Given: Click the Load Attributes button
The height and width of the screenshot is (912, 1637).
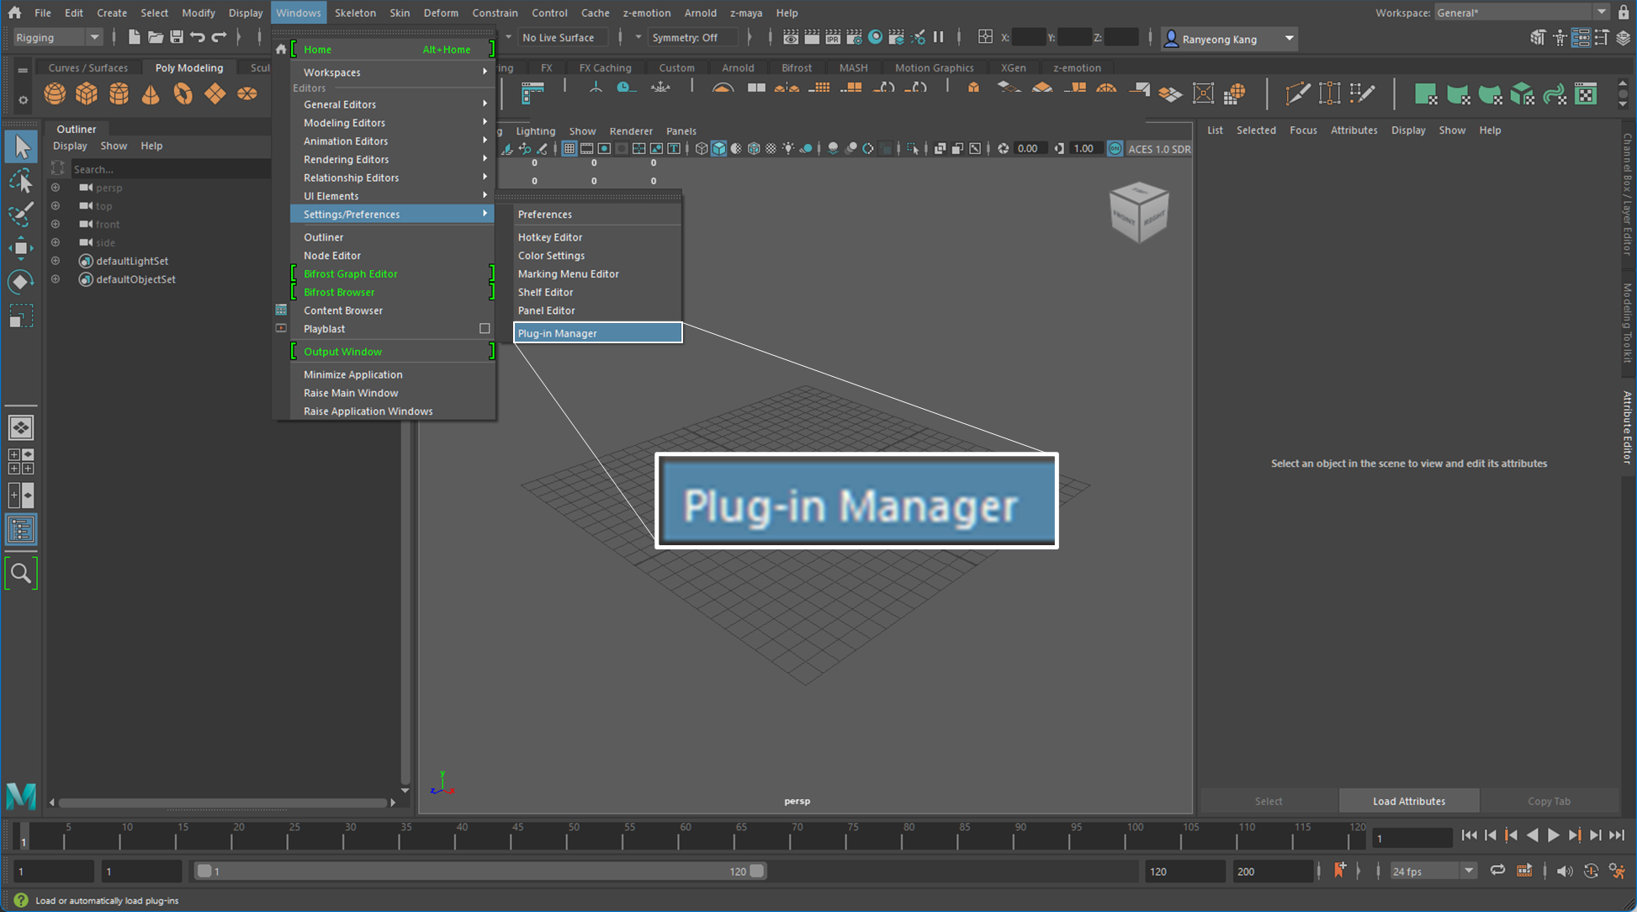Looking at the screenshot, I should point(1409,801).
